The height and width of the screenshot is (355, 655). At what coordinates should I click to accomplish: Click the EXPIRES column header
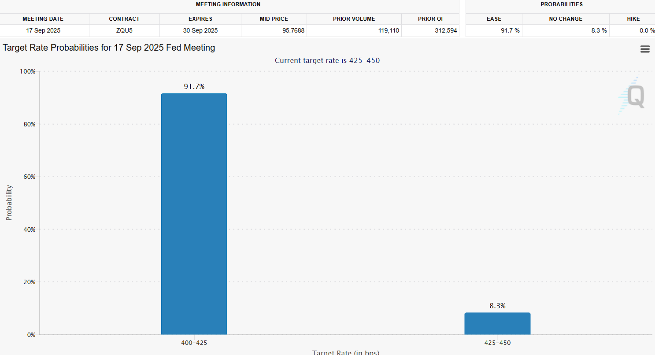click(200, 19)
